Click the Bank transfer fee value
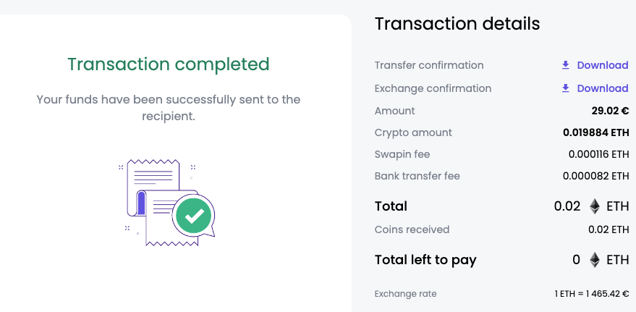The height and width of the screenshot is (312, 636). [596, 176]
